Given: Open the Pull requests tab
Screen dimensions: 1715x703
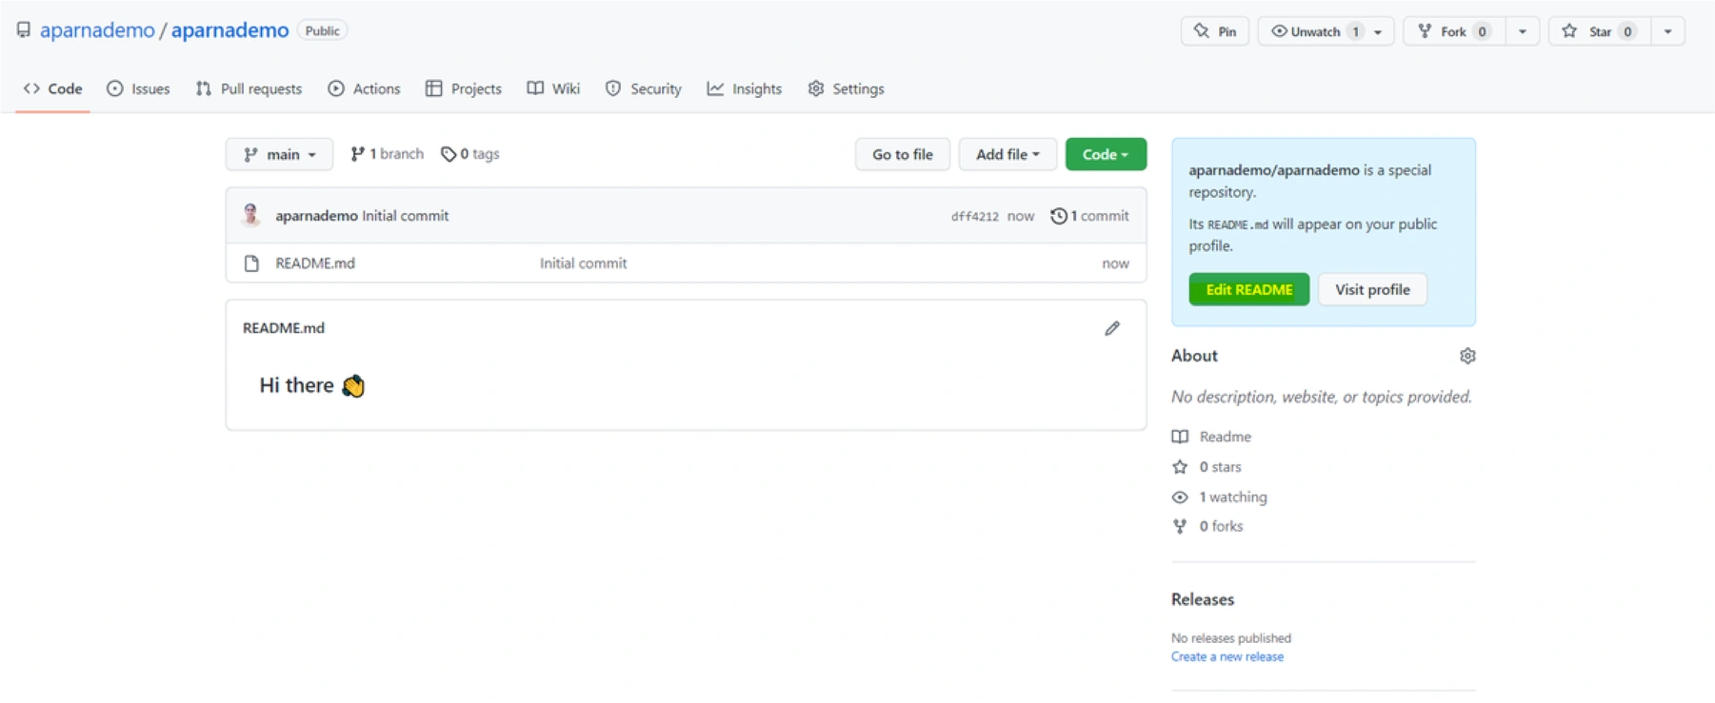Looking at the screenshot, I should click(x=249, y=88).
